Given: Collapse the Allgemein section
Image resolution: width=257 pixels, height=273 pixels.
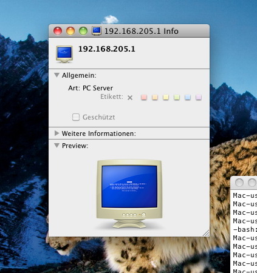Looking at the screenshot, I should (x=57, y=75).
